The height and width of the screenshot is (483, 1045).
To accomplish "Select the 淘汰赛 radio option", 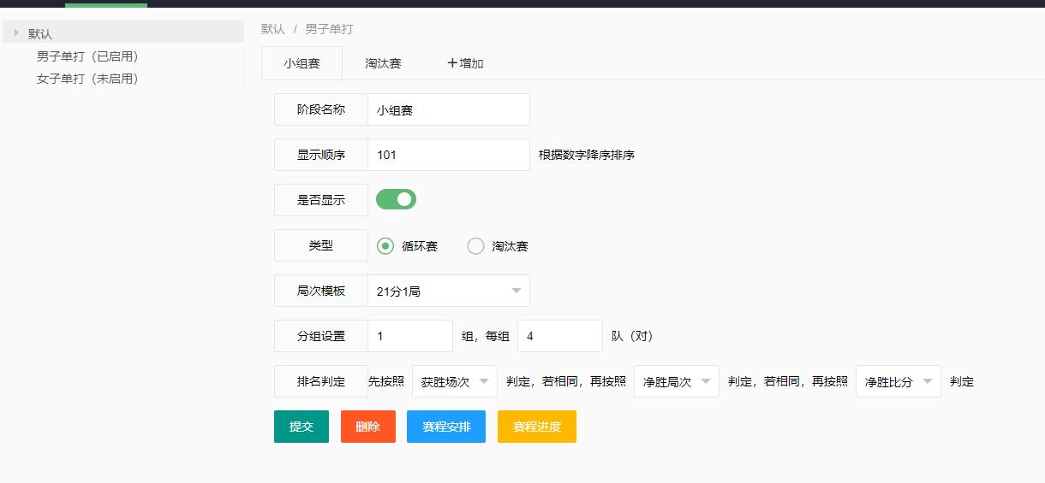I will (498, 246).
